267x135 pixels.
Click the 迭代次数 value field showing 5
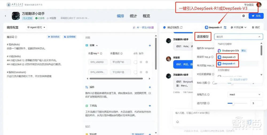point(256,103)
